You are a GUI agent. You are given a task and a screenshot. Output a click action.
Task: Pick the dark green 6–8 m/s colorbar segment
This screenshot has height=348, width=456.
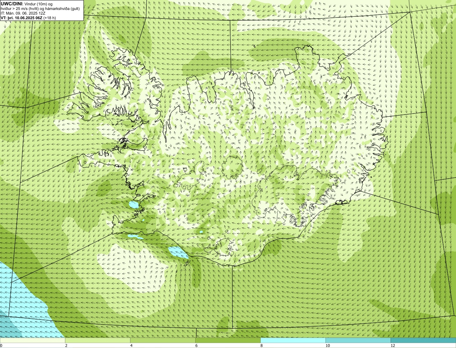[228, 341]
